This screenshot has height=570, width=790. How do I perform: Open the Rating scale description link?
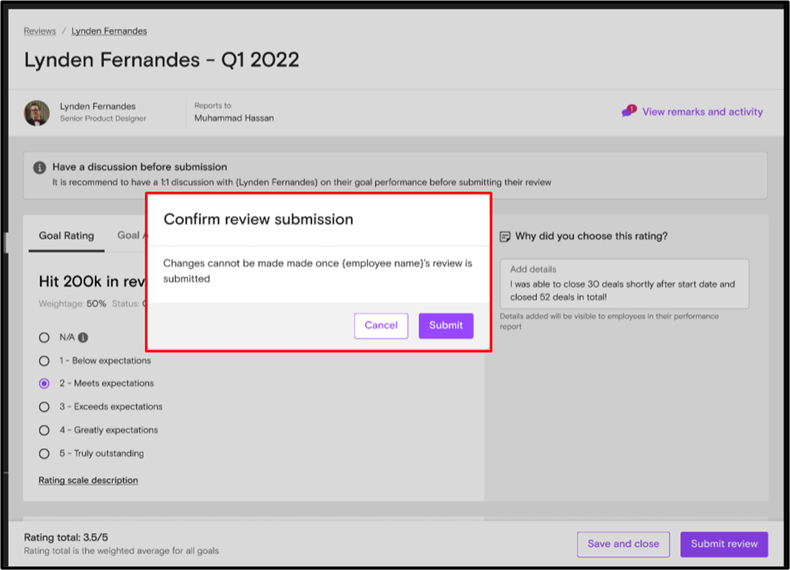tap(88, 480)
